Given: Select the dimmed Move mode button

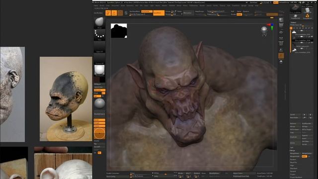Looking at the screenshot, I should [120, 13].
